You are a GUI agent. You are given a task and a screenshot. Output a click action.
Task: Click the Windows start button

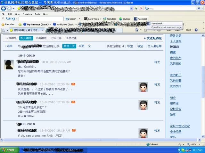tap(9, 150)
